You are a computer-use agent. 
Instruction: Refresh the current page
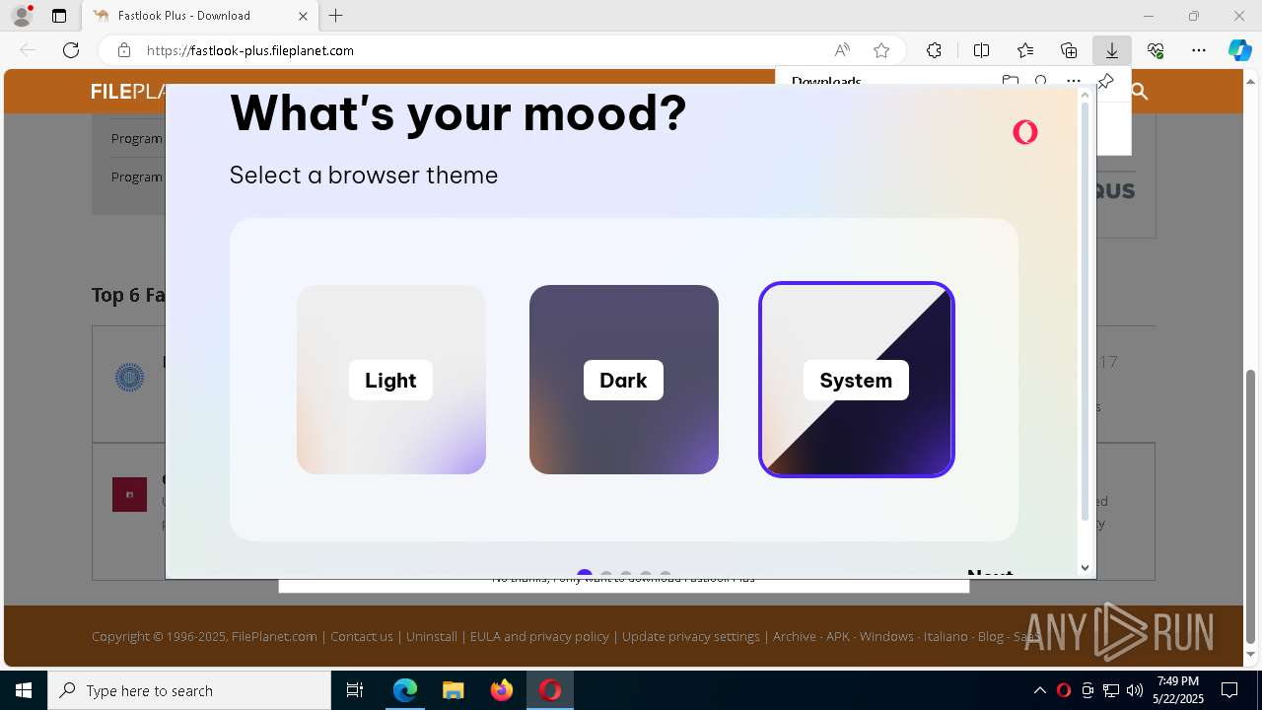pos(71,50)
